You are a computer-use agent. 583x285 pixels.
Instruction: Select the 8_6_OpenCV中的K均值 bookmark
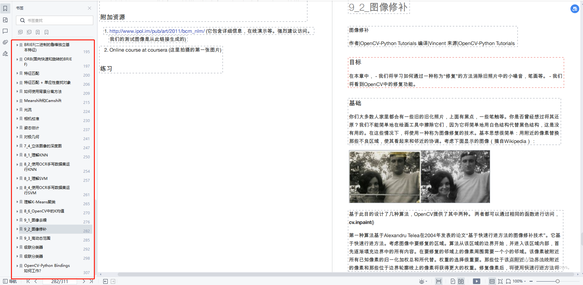click(x=44, y=211)
